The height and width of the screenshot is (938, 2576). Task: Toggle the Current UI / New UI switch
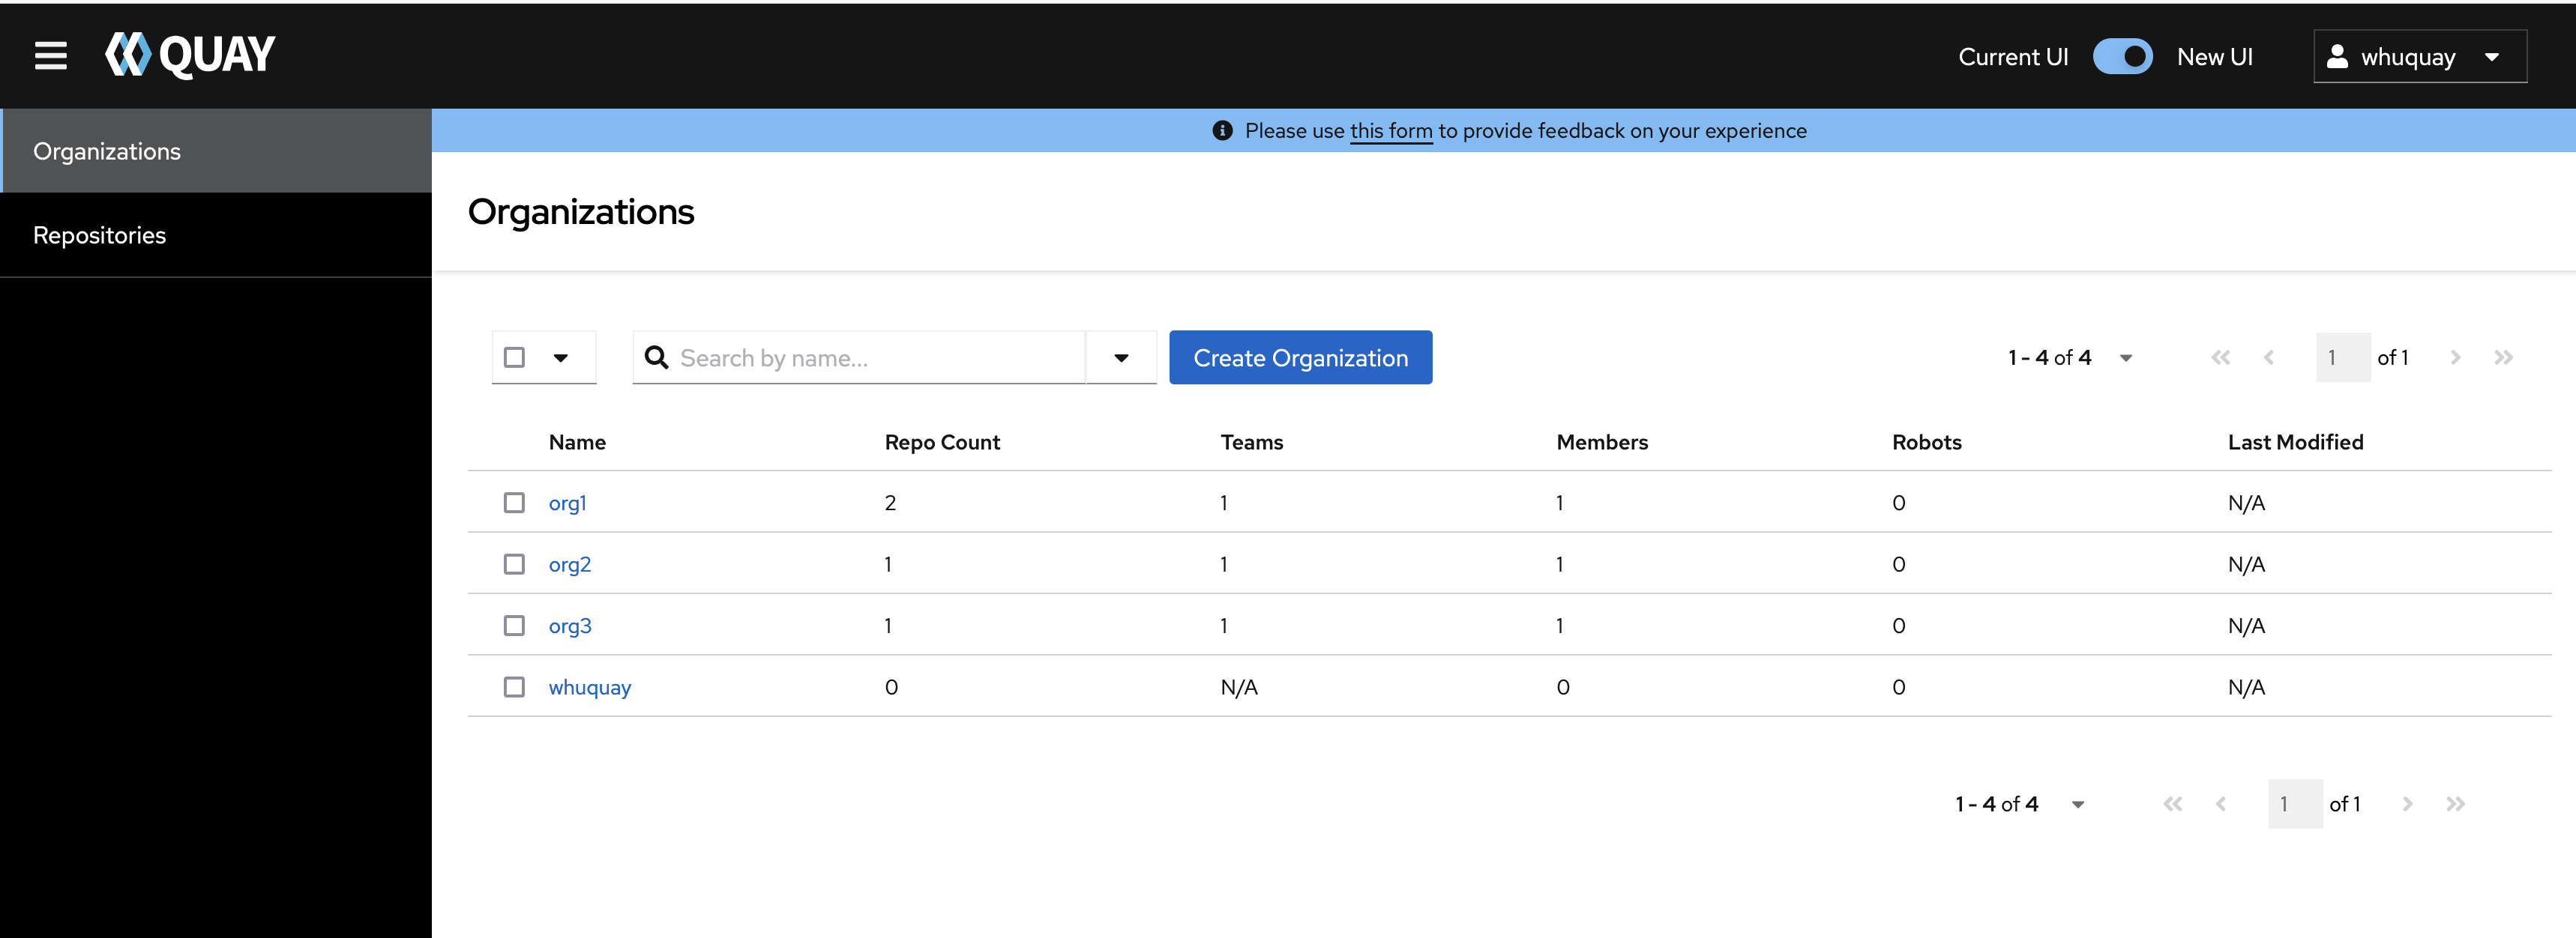click(x=2122, y=57)
